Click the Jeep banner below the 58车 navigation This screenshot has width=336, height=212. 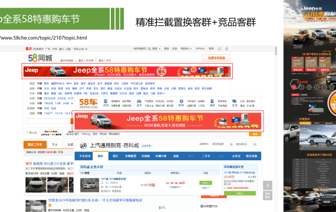(x=168, y=121)
